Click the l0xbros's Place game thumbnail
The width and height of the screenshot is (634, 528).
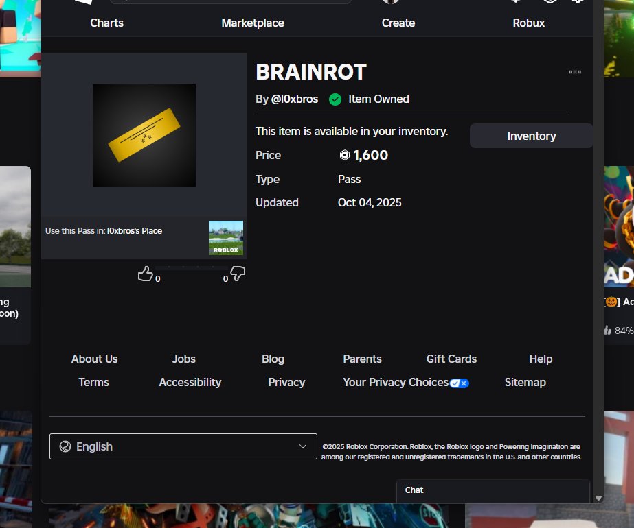[225, 238]
